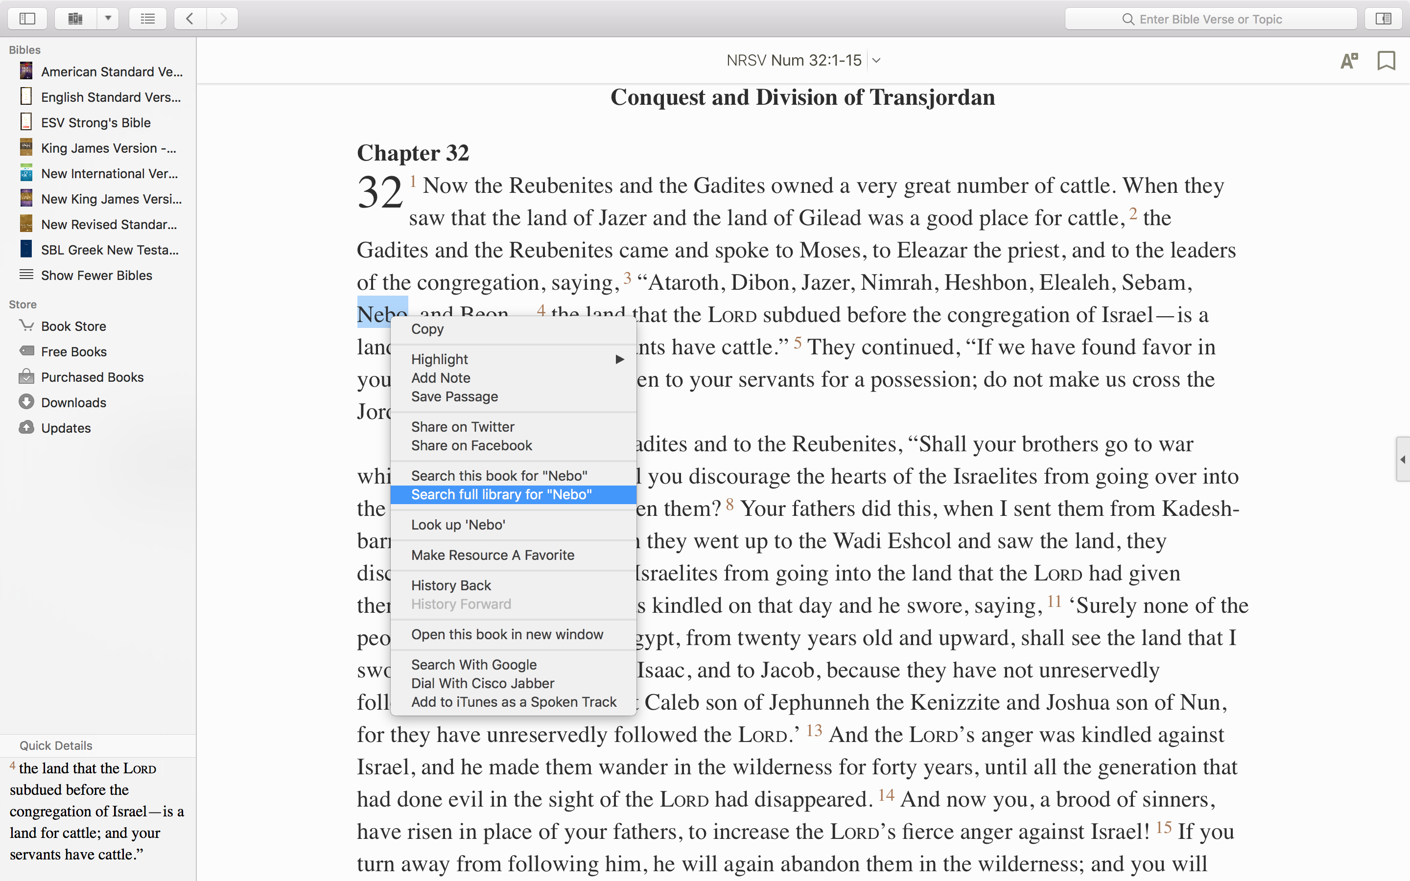Screen dimensions: 1410x881
Task: Toggle the right side panel icon
Action: tap(1384, 19)
